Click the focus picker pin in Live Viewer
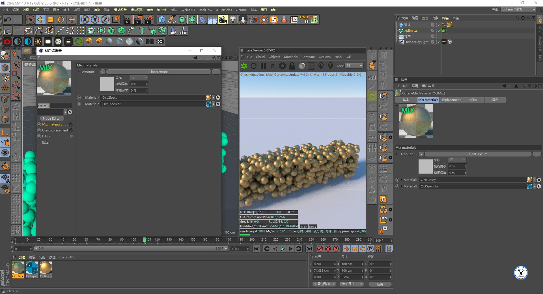This screenshot has height=294, width=543. 321,66
